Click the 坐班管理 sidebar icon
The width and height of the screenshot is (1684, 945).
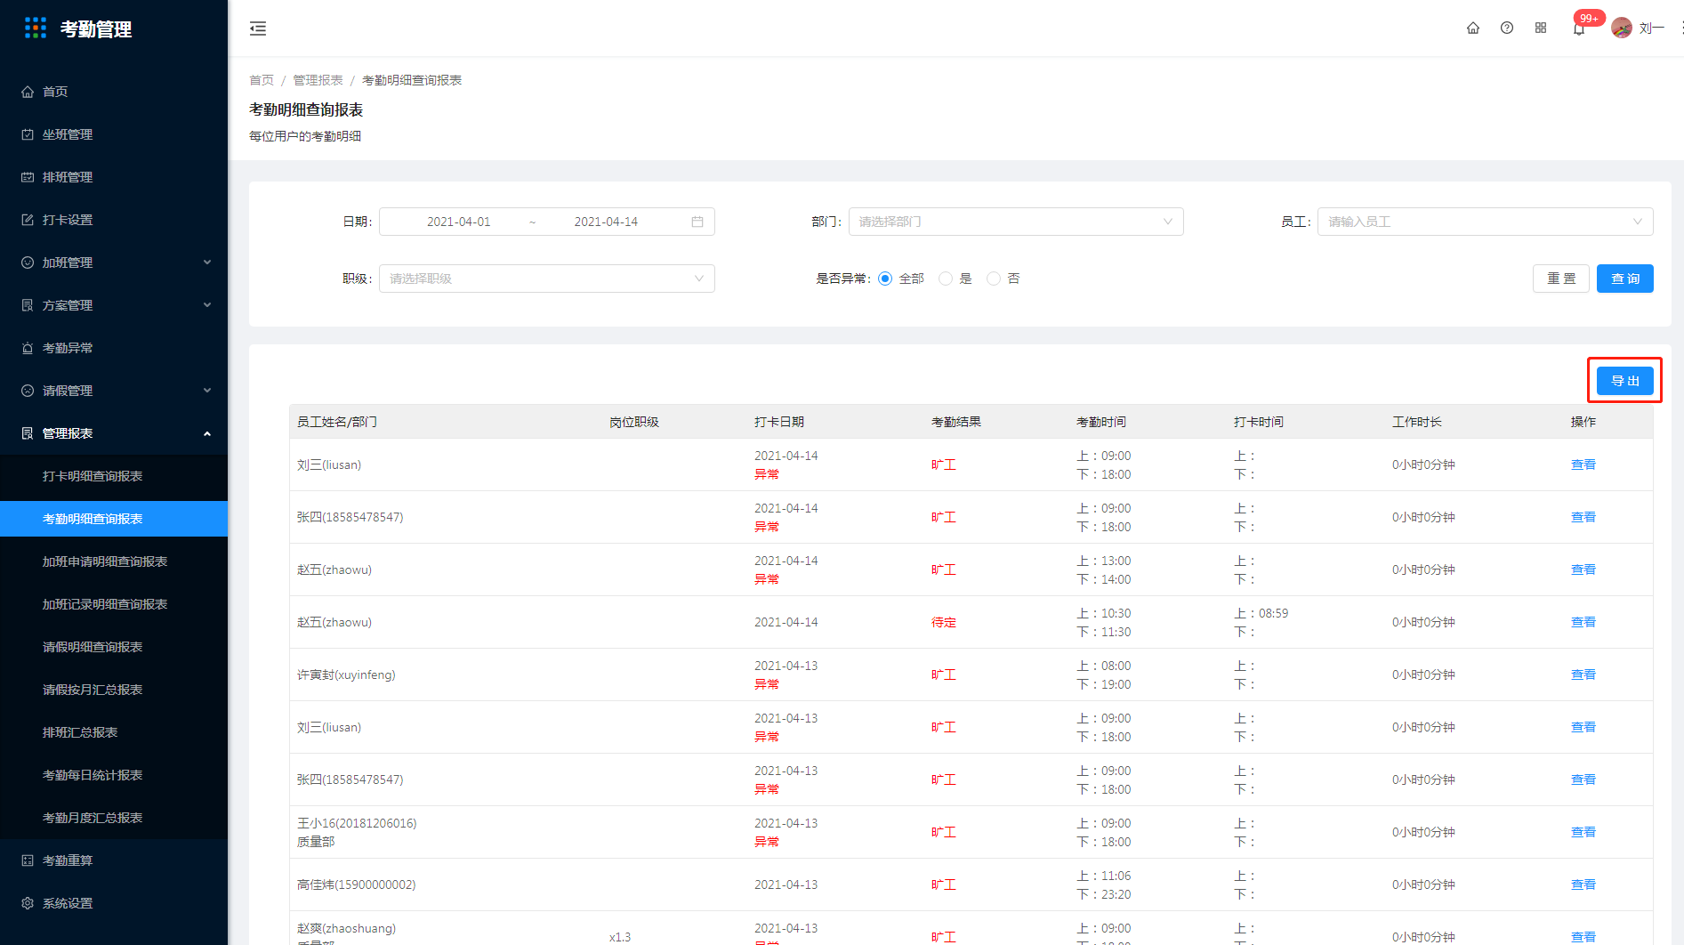(28, 134)
